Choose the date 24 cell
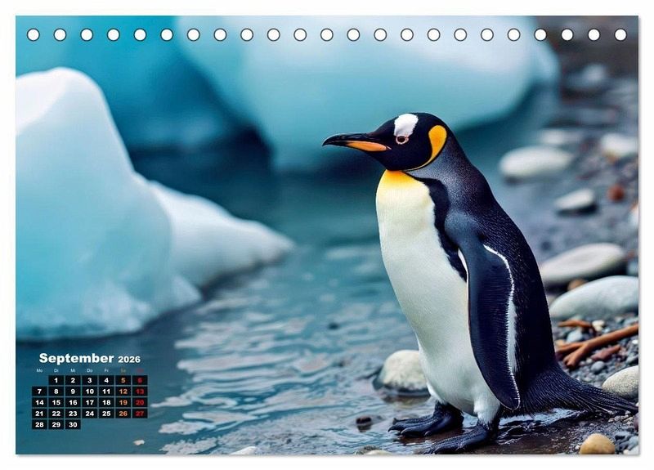This screenshot has width=654, height=470. [89, 414]
